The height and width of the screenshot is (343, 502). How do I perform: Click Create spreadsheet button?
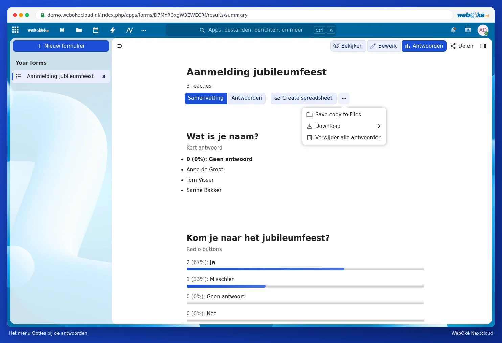pyautogui.click(x=303, y=98)
